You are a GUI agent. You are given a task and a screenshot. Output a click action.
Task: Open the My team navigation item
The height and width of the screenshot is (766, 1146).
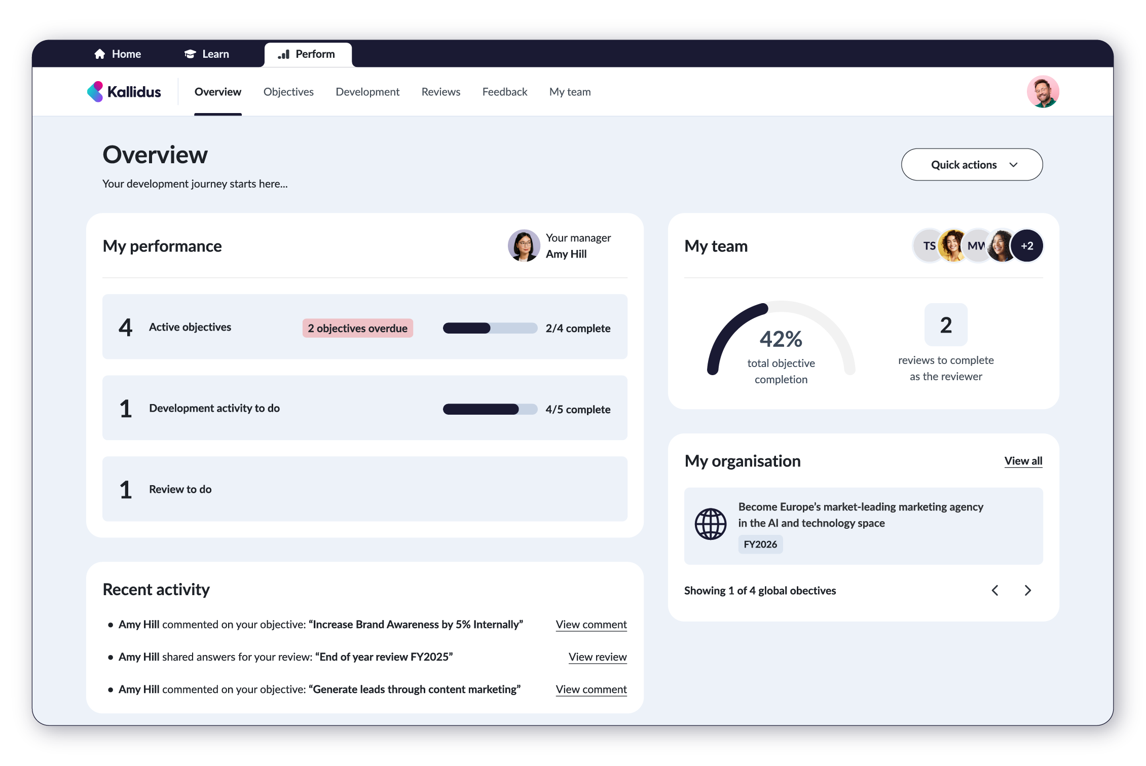tap(570, 92)
